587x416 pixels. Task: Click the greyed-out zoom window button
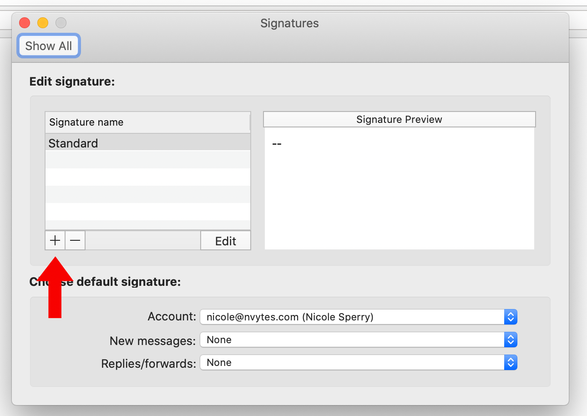61,23
